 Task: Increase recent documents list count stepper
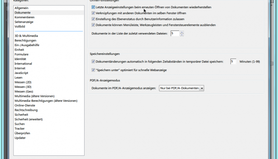click(182, 32)
